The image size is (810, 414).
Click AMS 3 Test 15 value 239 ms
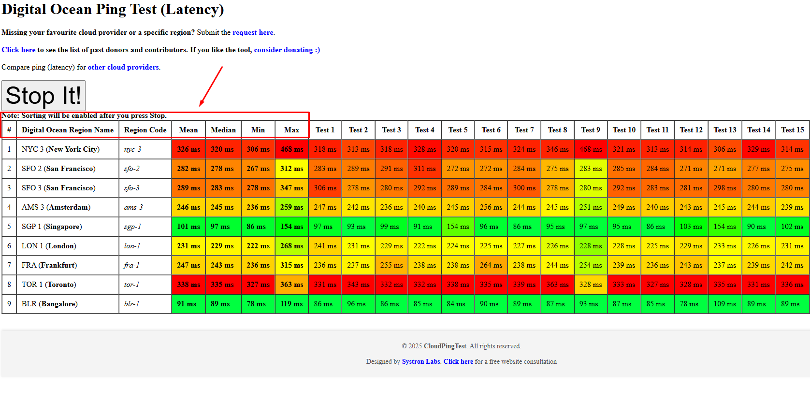point(793,207)
